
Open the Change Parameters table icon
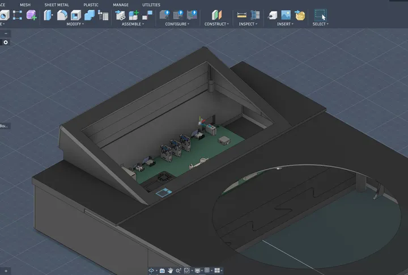pyautogui.click(x=103, y=15)
